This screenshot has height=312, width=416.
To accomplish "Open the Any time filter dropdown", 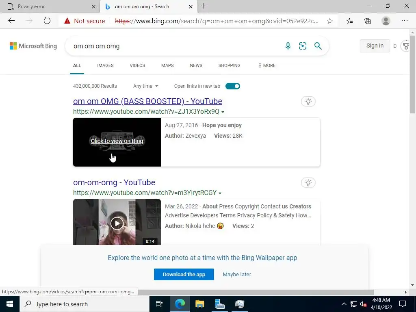I will click(145, 86).
